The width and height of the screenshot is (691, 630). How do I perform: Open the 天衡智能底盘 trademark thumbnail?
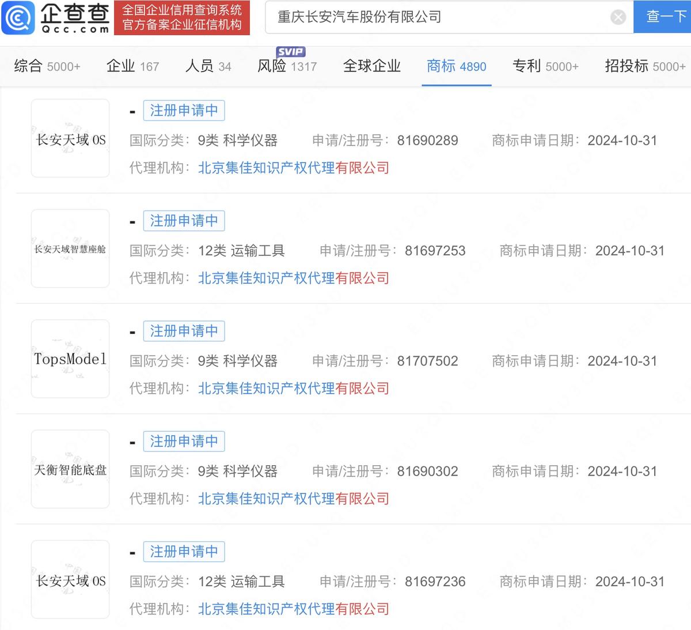tap(70, 468)
